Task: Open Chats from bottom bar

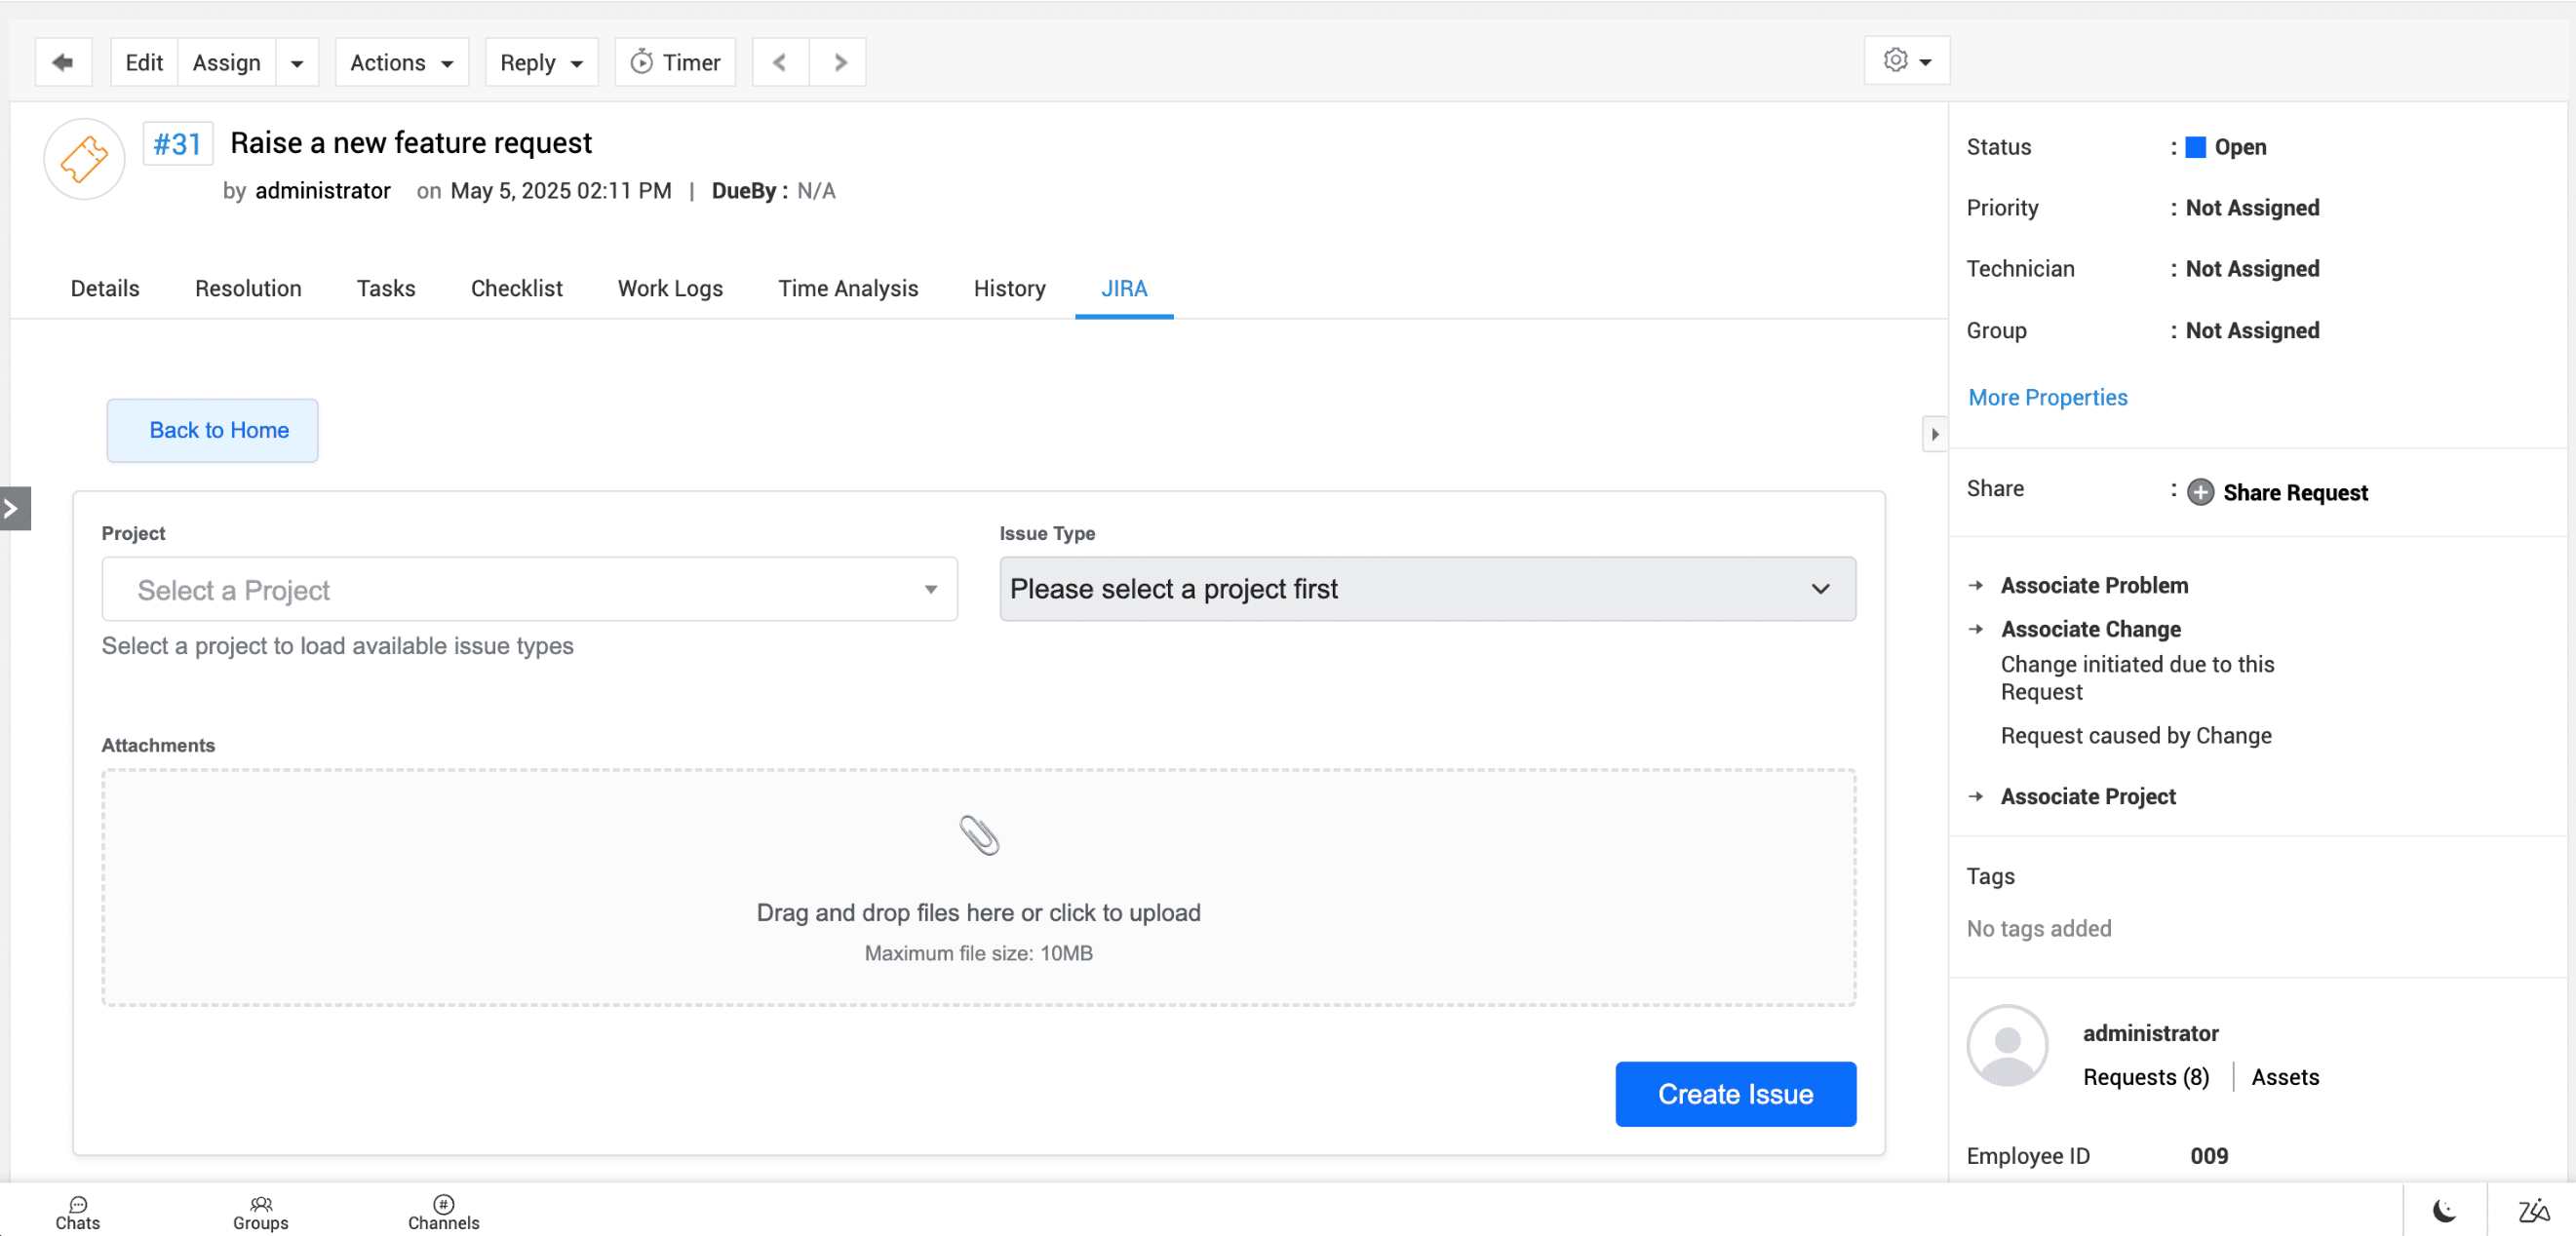Action: tap(77, 1212)
